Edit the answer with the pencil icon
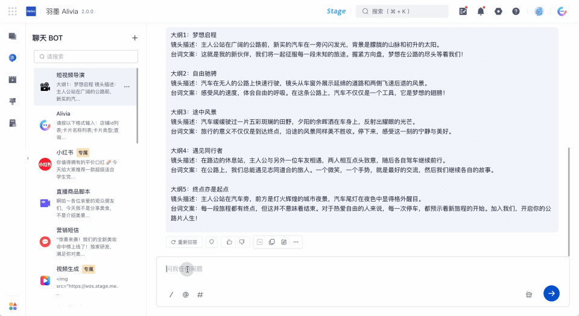 [284, 242]
